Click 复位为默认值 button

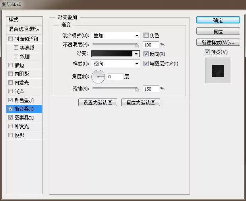141,102
